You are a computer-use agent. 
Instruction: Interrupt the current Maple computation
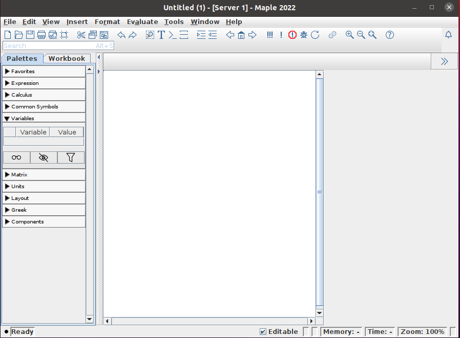coord(292,35)
